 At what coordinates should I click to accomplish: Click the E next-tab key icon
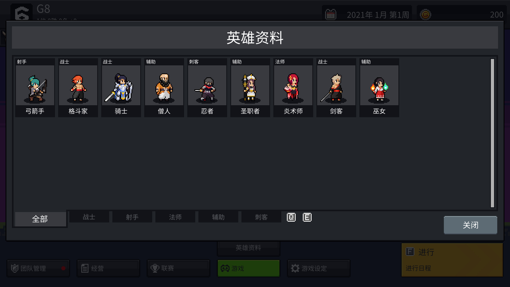[x=307, y=217]
